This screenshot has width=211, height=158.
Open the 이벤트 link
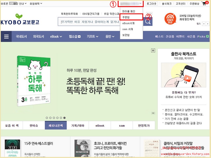coord(180,37)
